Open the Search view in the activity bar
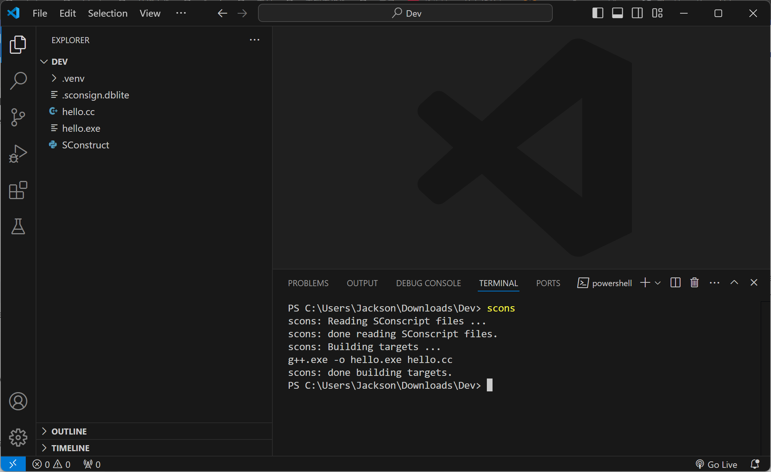 click(18, 80)
